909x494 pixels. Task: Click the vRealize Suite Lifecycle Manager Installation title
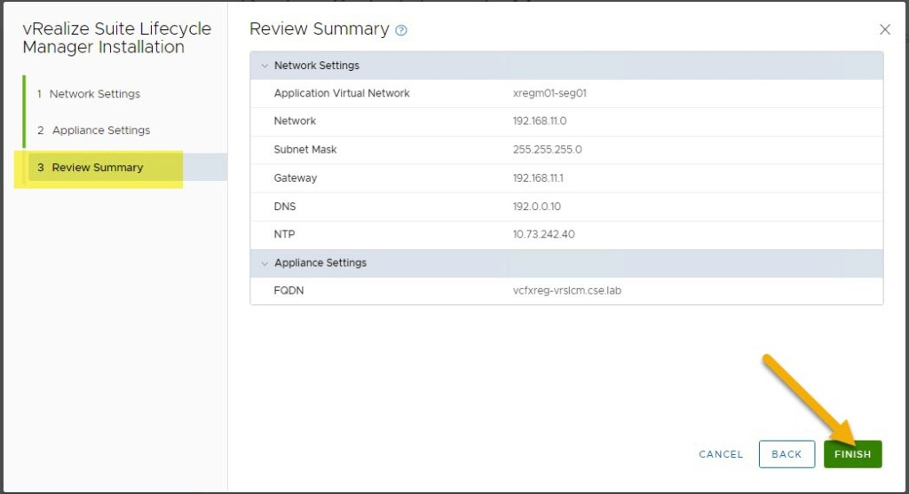tap(116, 37)
